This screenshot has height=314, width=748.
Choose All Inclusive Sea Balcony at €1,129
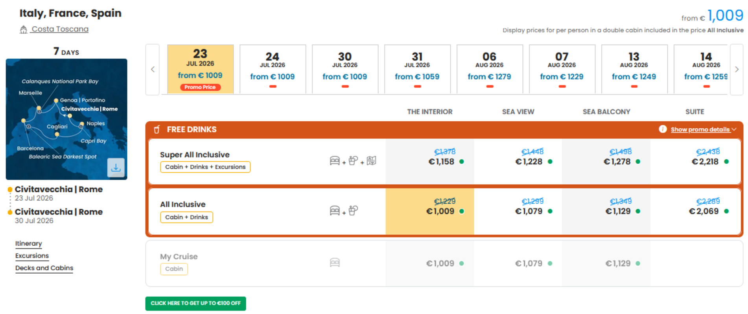click(x=606, y=211)
